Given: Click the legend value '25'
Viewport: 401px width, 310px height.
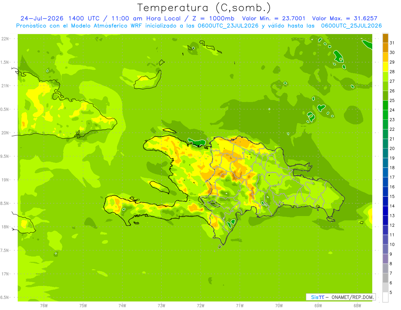Looking at the screenshot, I should click(392, 100).
